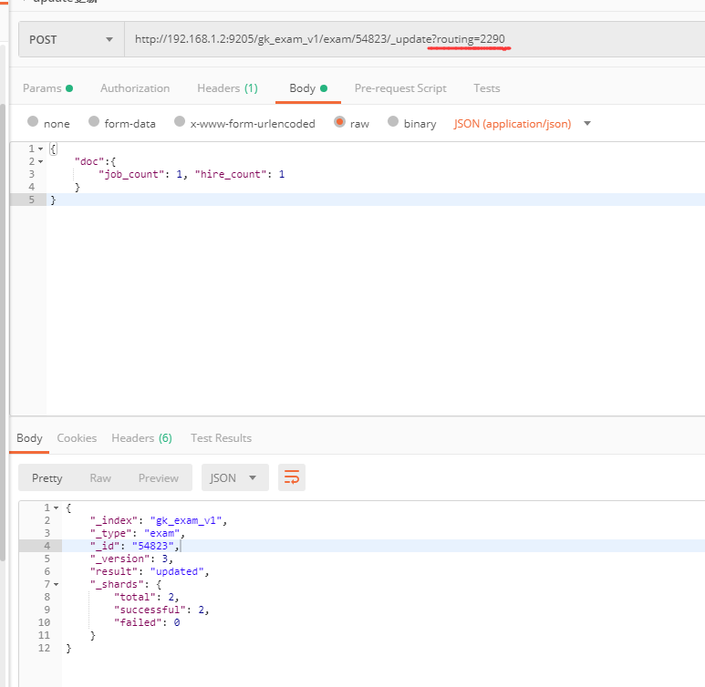Viewport: 705px width, 687px height.
Task: View response Cookies tab
Action: pos(77,438)
